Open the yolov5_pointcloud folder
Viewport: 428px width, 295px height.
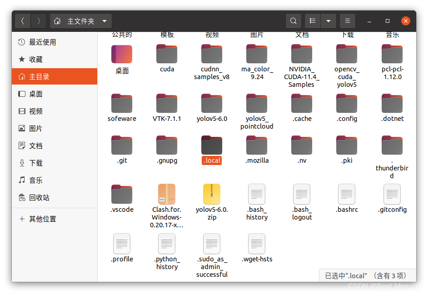[257, 105]
